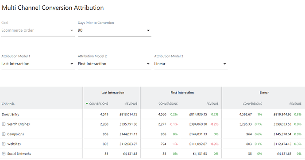This screenshot has width=305, height=160.
Task: Click the green sort arrow beside Conversions
Action: click(x=87, y=104)
